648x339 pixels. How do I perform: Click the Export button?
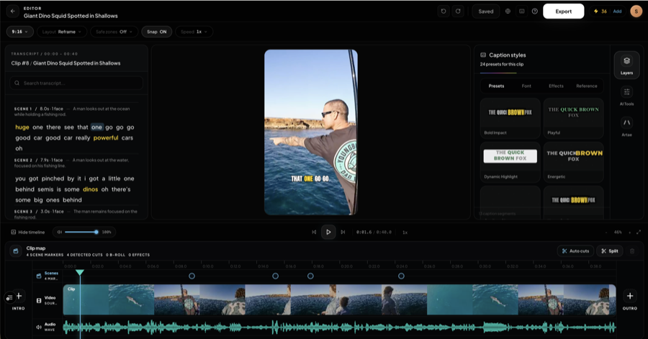pyautogui.click(x=563, y=11)
